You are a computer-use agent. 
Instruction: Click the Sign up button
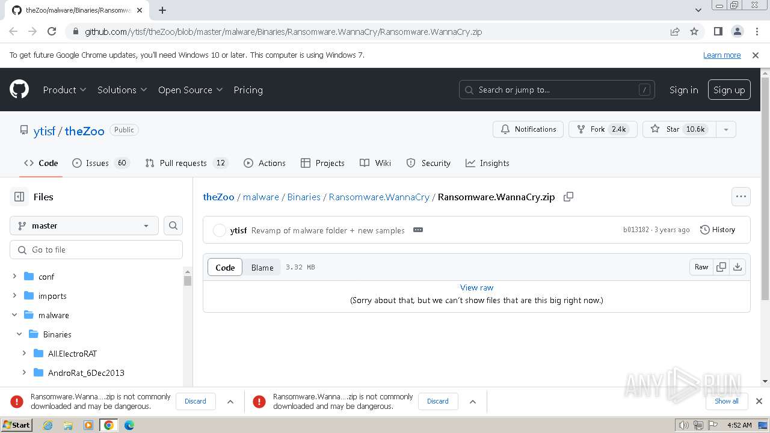click(729, 90)
